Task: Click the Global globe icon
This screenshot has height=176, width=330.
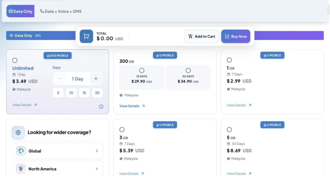Action: tap(21, 151)
